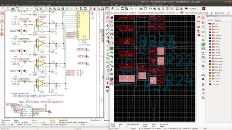
Task: Select the Add Text tool in Pcbnew
Action: click(x=203, y=70)
